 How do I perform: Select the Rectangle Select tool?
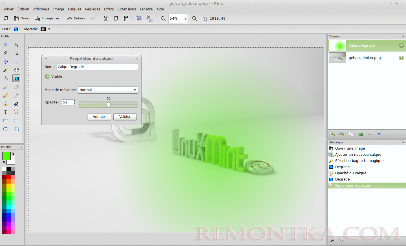tap(6, 45)
